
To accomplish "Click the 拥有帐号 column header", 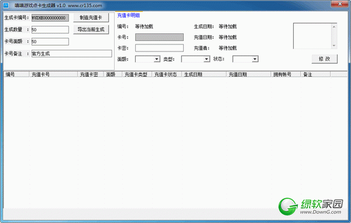I will click(x=285, y=74).
